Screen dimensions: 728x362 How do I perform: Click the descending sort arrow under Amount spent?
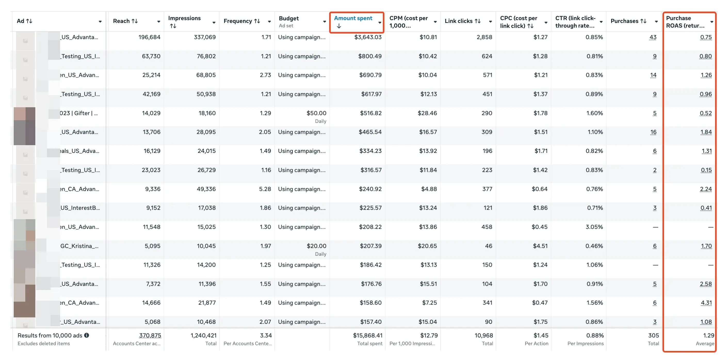339,26
